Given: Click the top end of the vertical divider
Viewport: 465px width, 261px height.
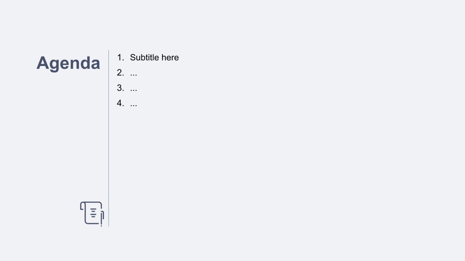Looking at the screenshot, I should [109, 51].
